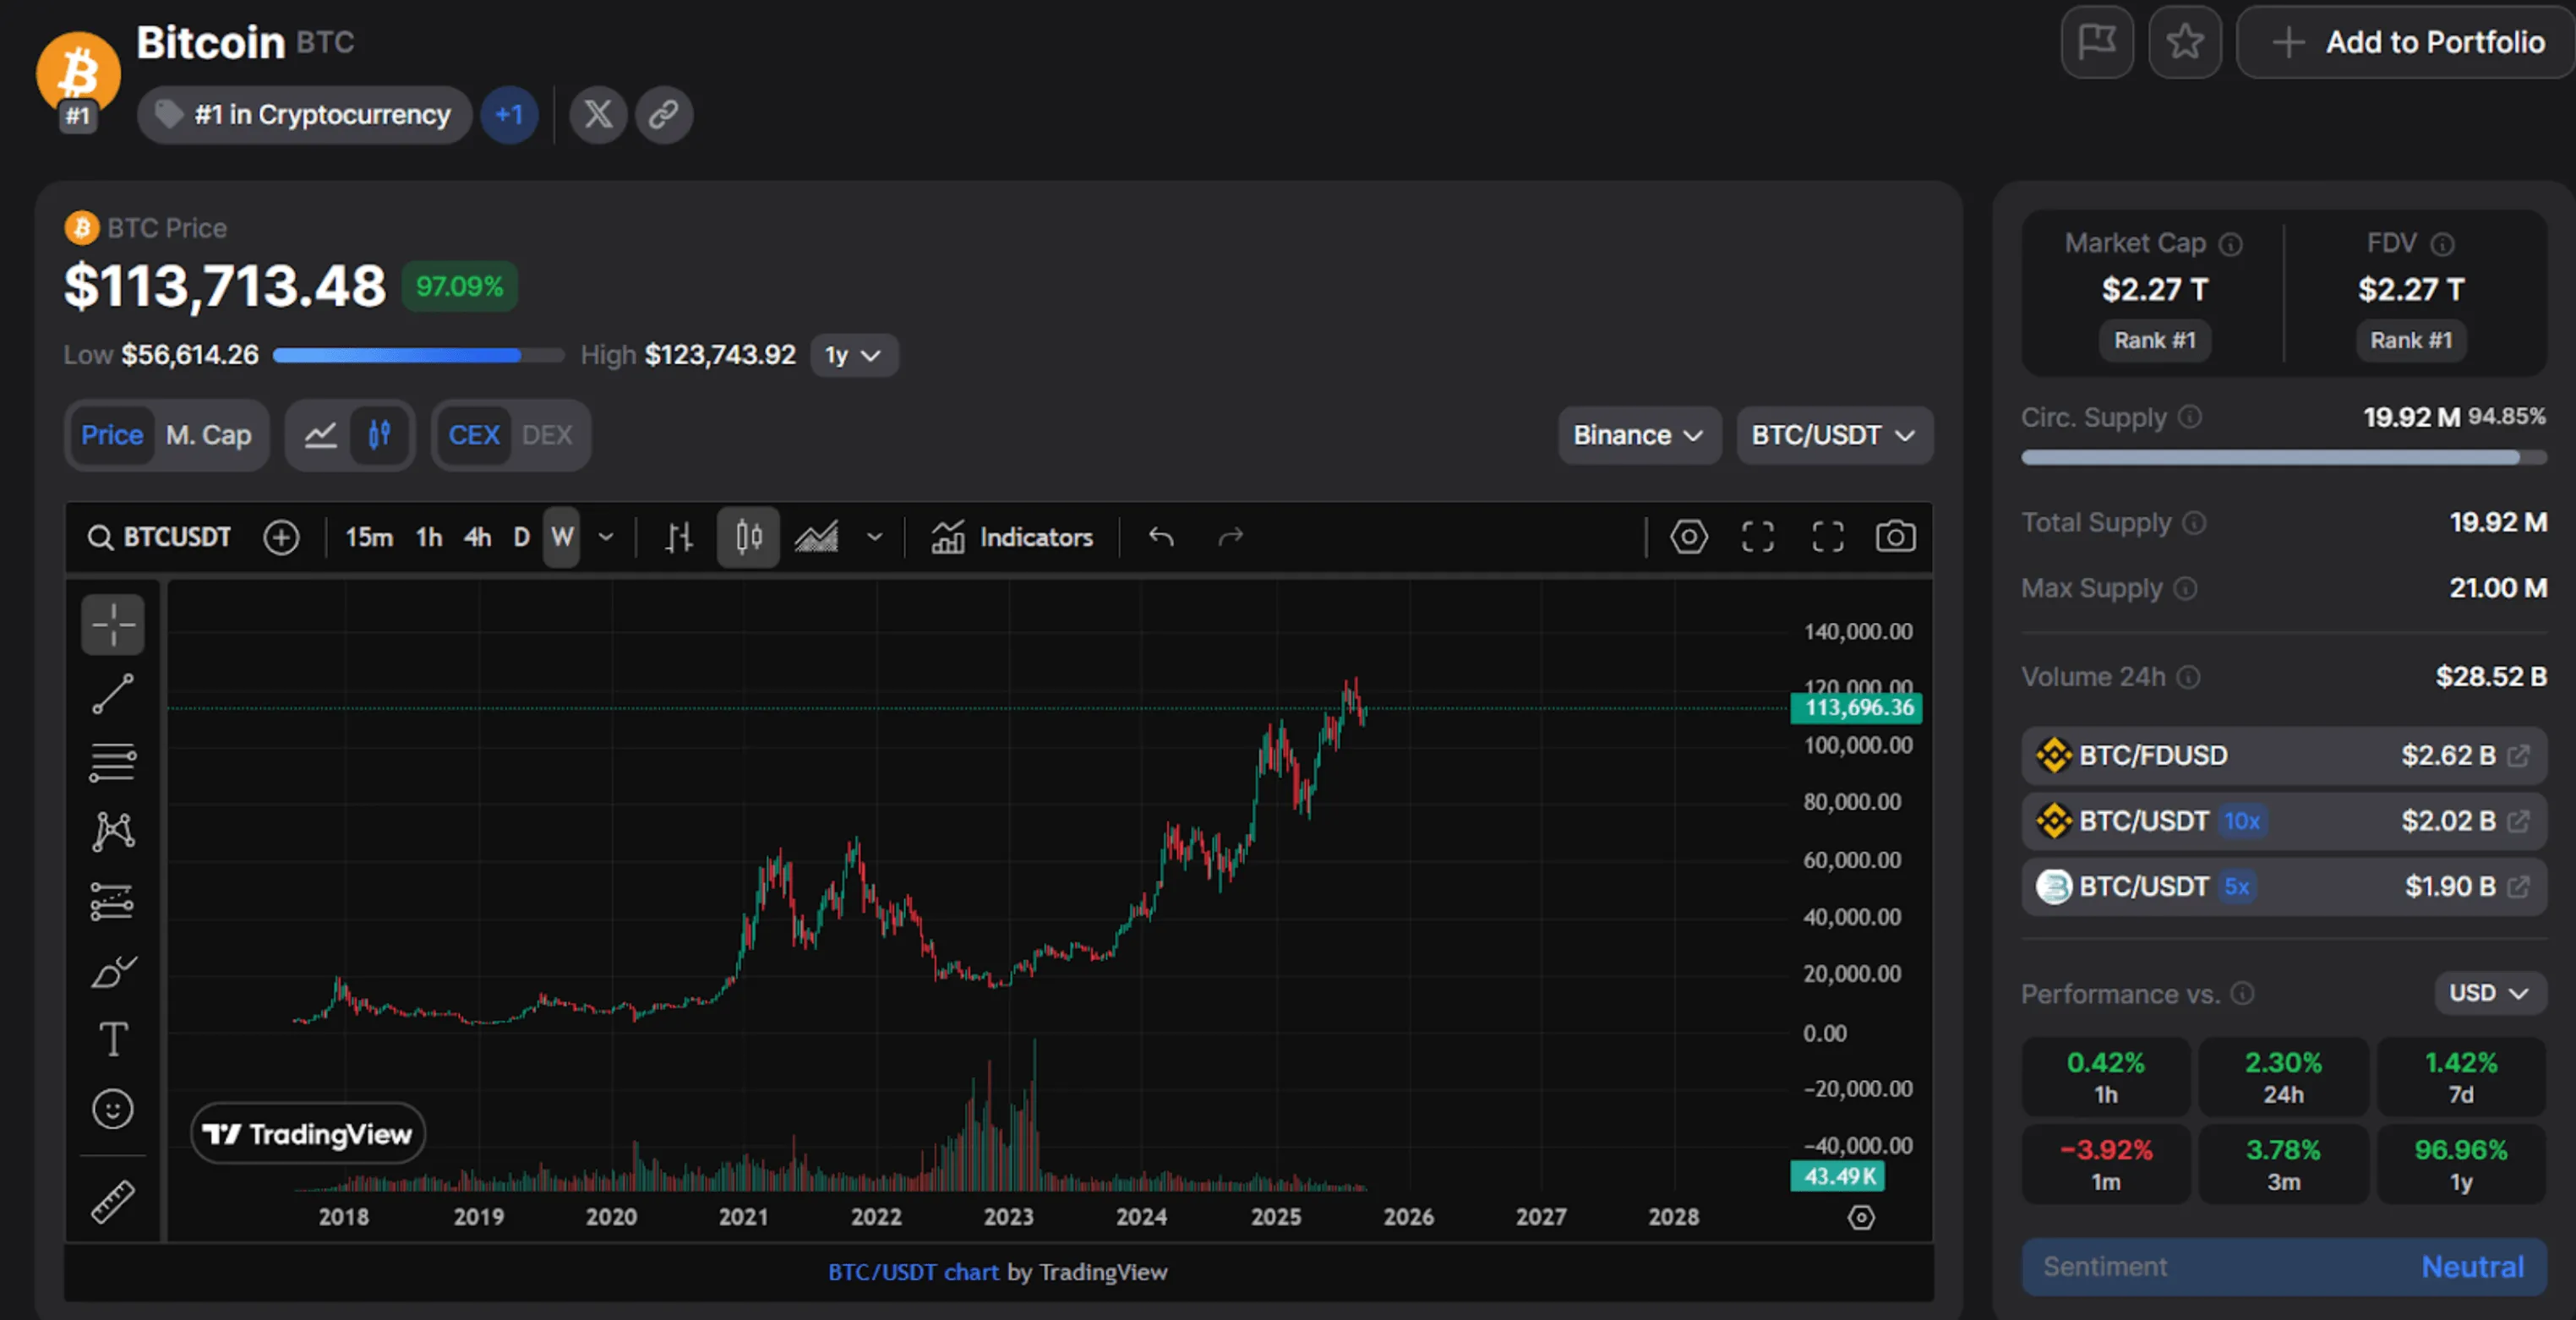Select the text annotation tool
The height and width of the screenshot is (1320, 2576).
pyautogui.click(x=112, y=1039)
